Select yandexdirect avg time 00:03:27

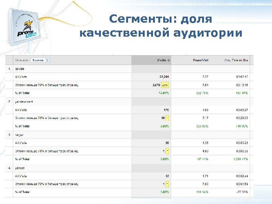click(x=242, y=110)
